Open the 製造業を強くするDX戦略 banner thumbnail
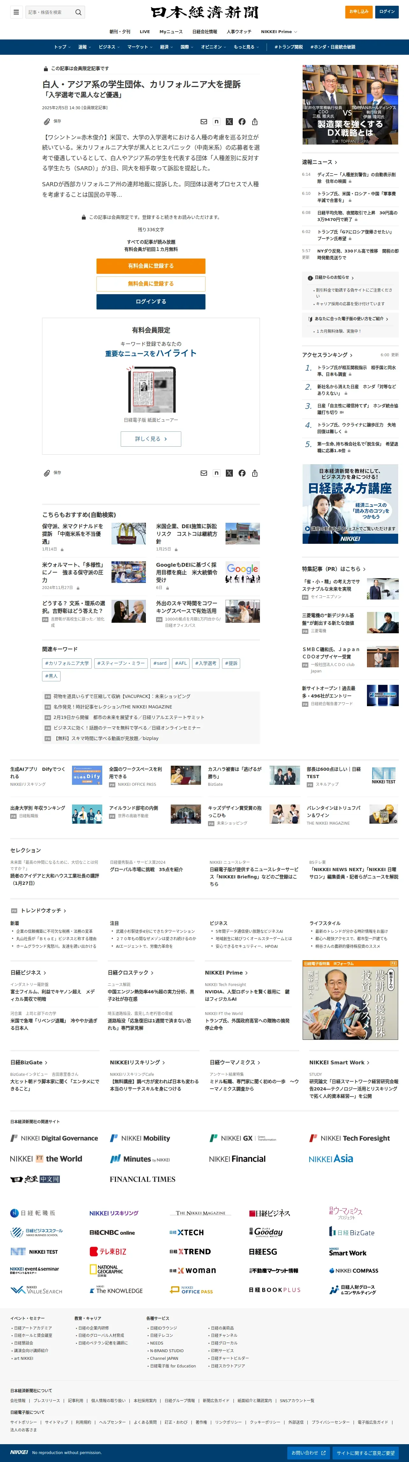Viewport: 409px width, 1462px height. [x=350, y=104]
